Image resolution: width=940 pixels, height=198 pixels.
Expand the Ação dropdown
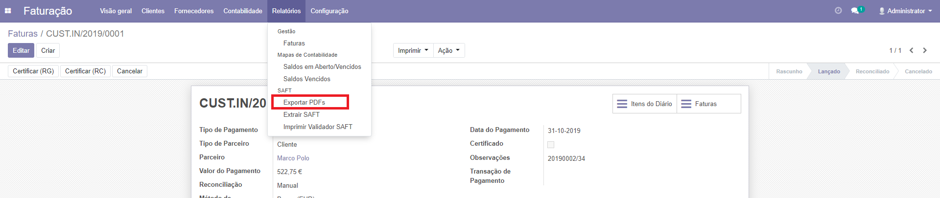coord(448,50)
